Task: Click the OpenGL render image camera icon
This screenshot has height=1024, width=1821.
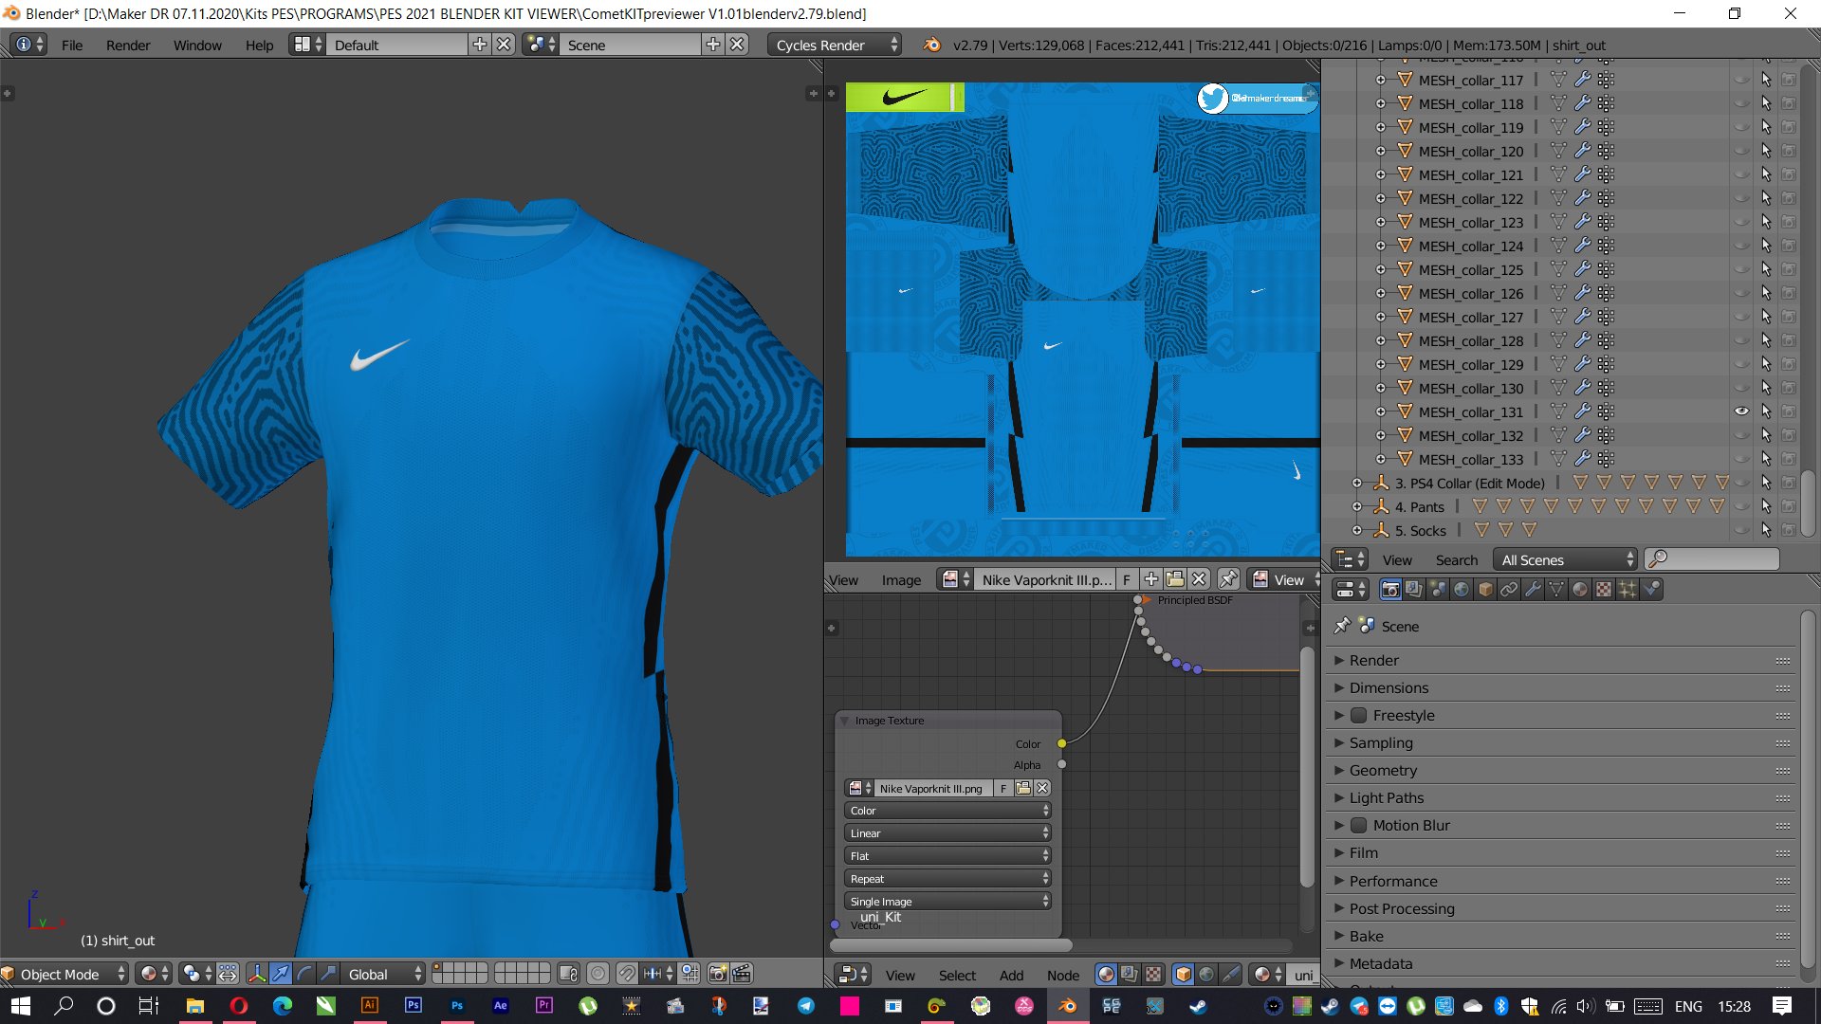Action: (x=718, y=974)
